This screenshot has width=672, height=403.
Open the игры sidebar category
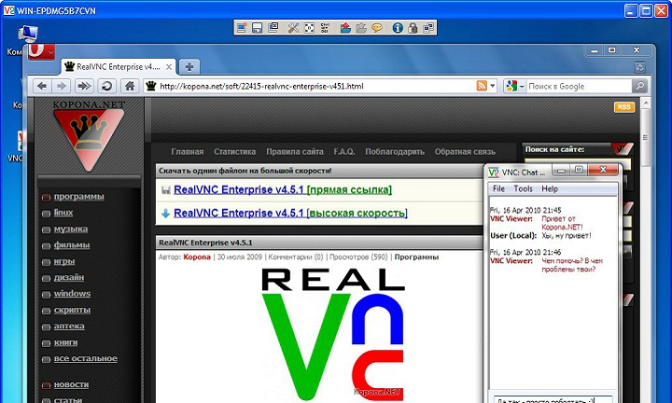[x=64, y=262]
